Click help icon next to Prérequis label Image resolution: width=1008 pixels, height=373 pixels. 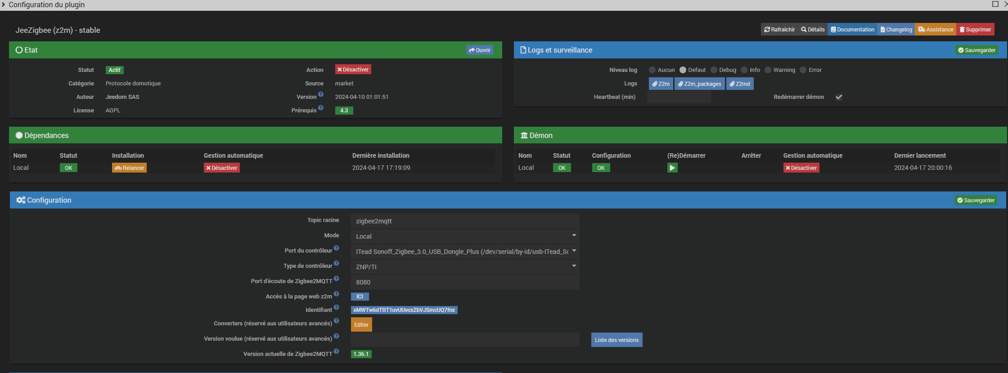coord(321,108)
